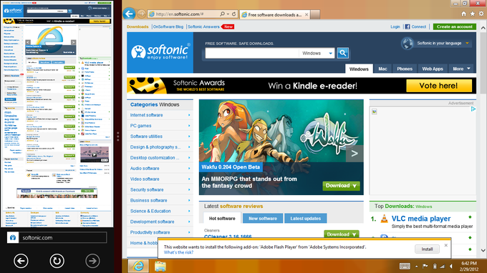Select the Web Apps platform tab
Viewport: 487px width, 273px height.
(x=433, y=69)
